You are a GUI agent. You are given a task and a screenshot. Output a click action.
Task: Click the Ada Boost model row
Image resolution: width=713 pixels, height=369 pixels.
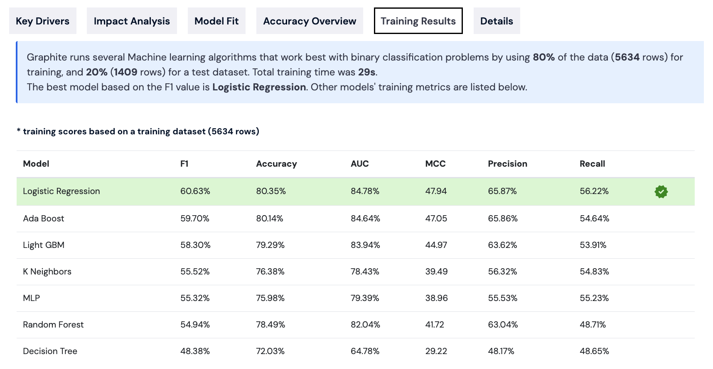44,218
